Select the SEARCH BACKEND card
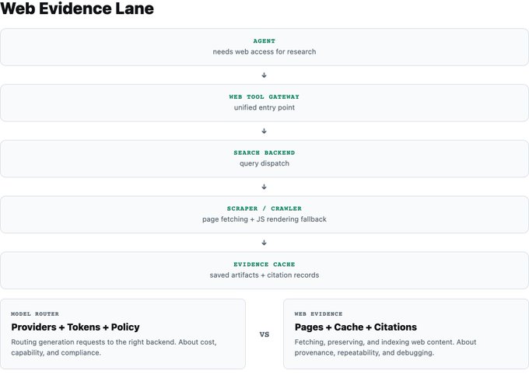This screenshot has width=529, height=378. [x=264, y=159]
